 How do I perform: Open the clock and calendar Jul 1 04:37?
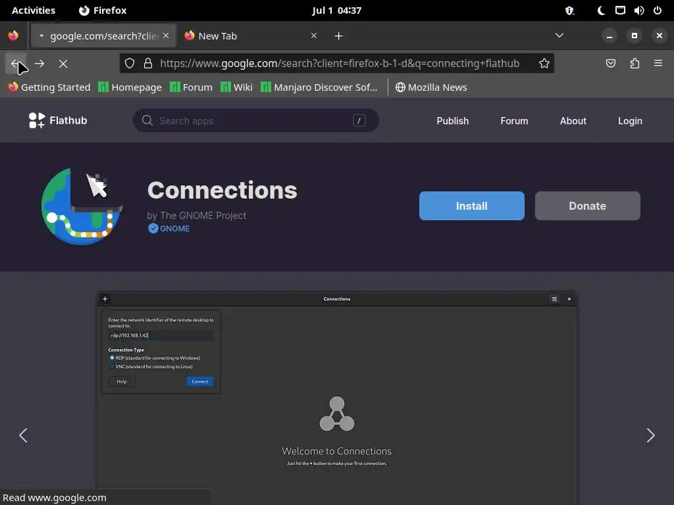tap(337, 11)
